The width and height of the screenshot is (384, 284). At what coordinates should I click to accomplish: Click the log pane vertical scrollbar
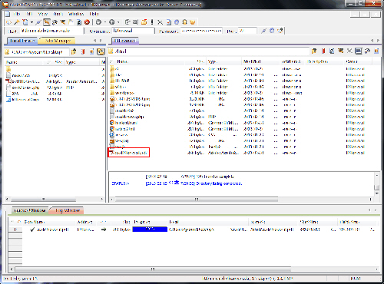point(377,184)
